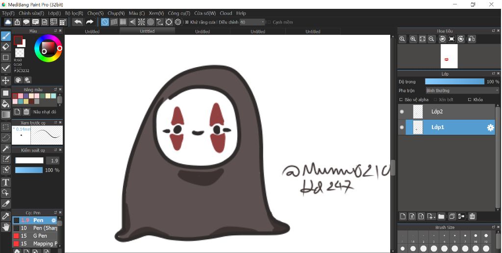Select the G Pen brush
This screenshot has height=253, width=502.
coord(35,236)
